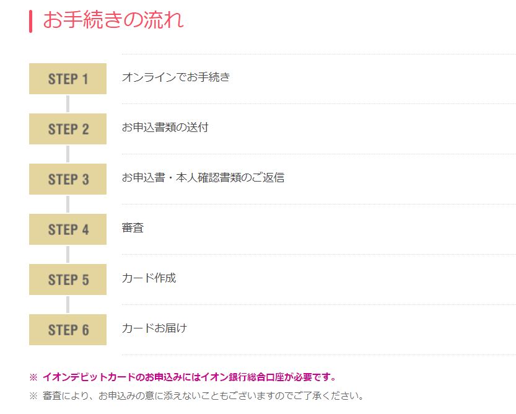
Task: Click the pink bar beside heading
Action: [x=30, y=22]
